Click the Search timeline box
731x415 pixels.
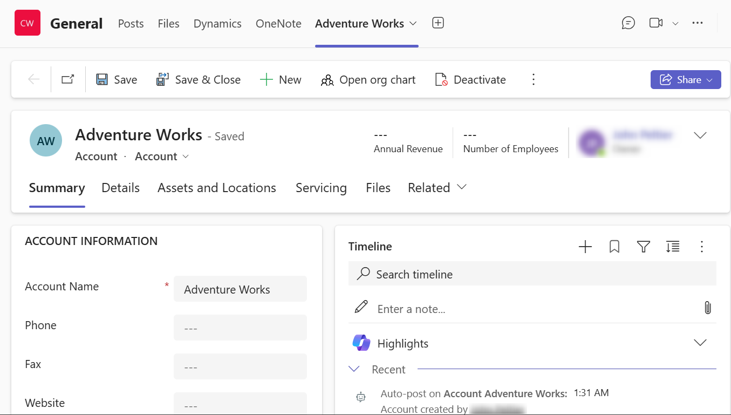tap(532, 274)
